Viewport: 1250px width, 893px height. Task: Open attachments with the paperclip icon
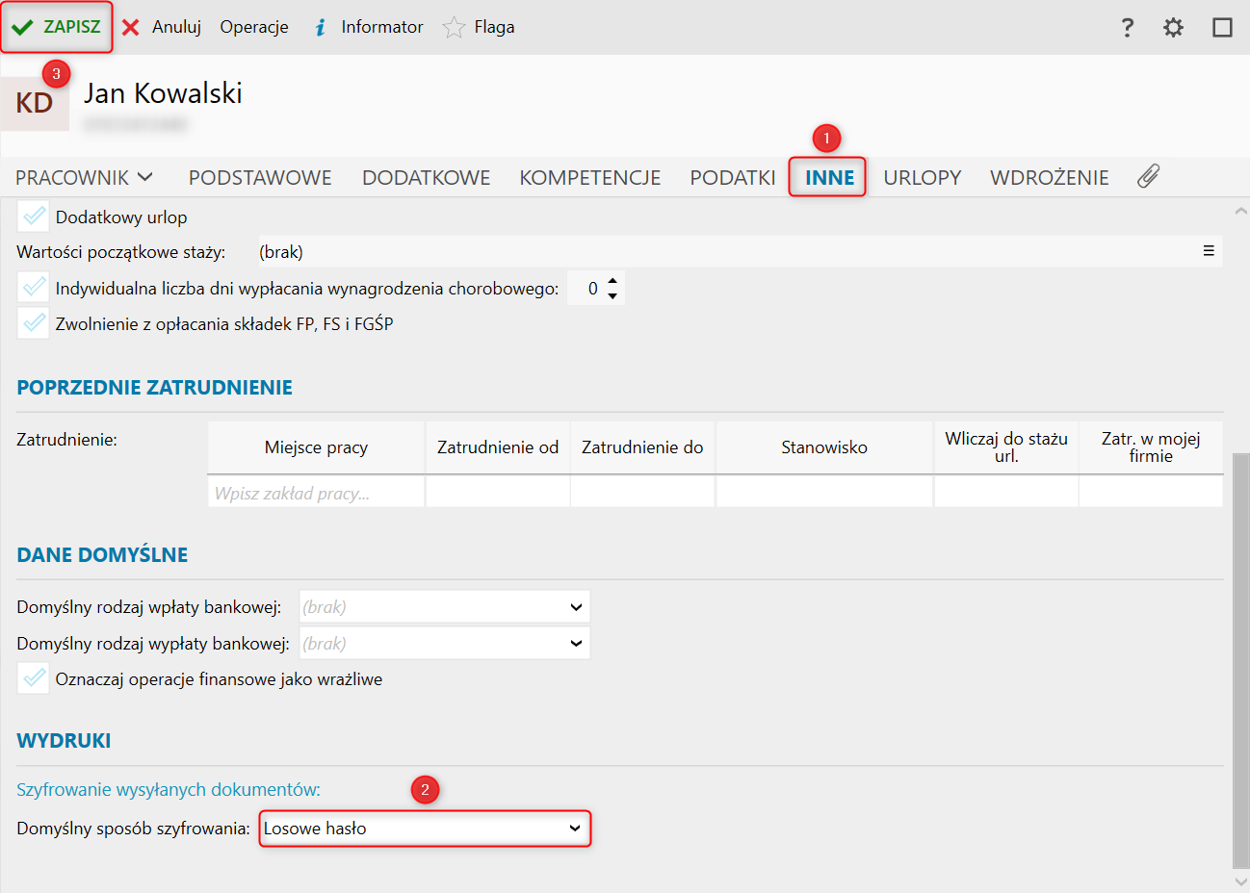click(x=1148, y=176)
